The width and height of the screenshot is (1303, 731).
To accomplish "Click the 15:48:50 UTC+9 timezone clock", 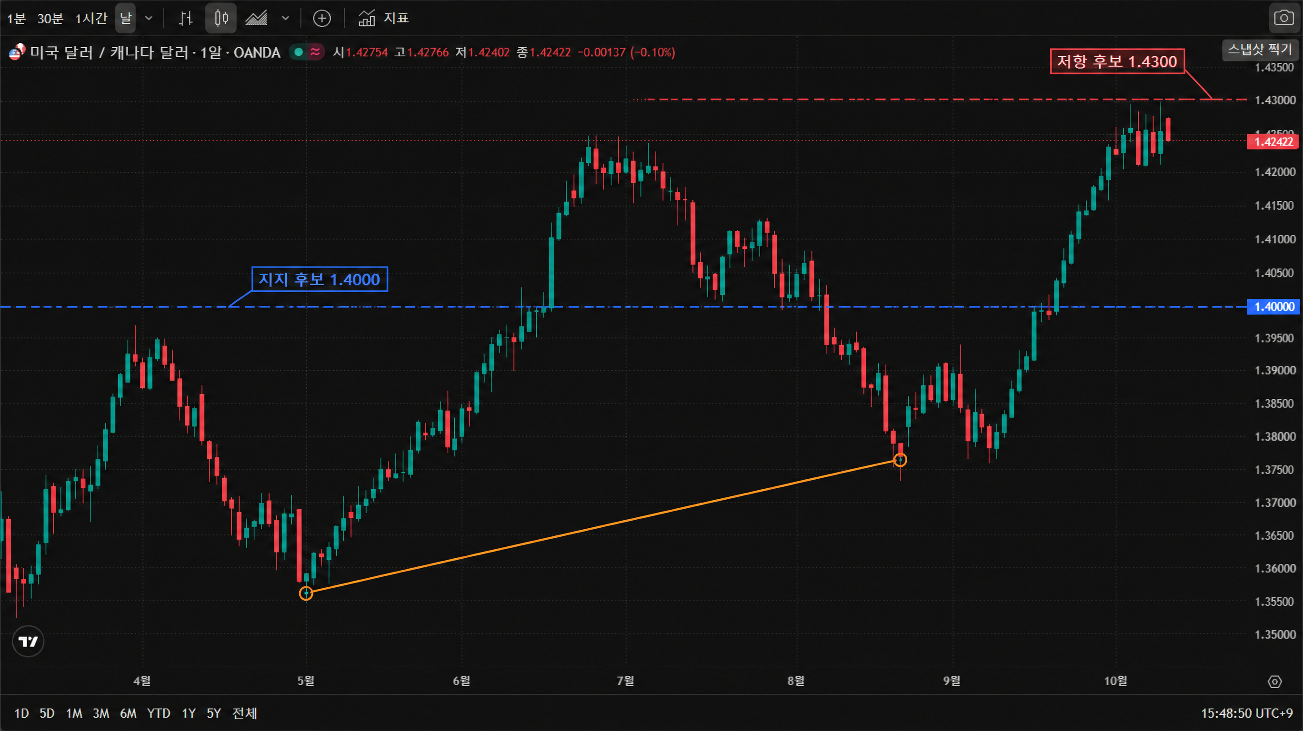I will [1247, 713].
